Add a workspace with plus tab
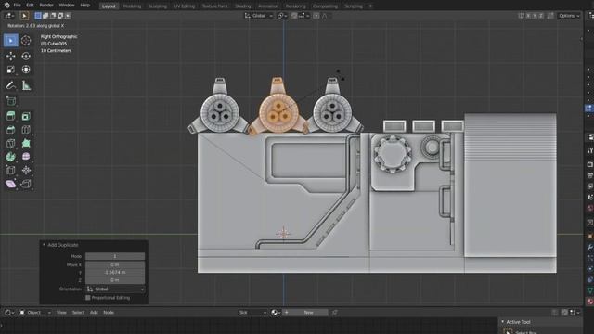 tap(370, 6)
